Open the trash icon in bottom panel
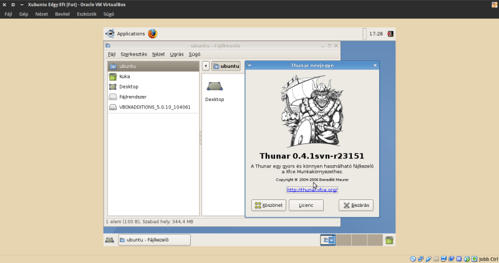The width and height of the screenshot is (499, 263). 389,240
